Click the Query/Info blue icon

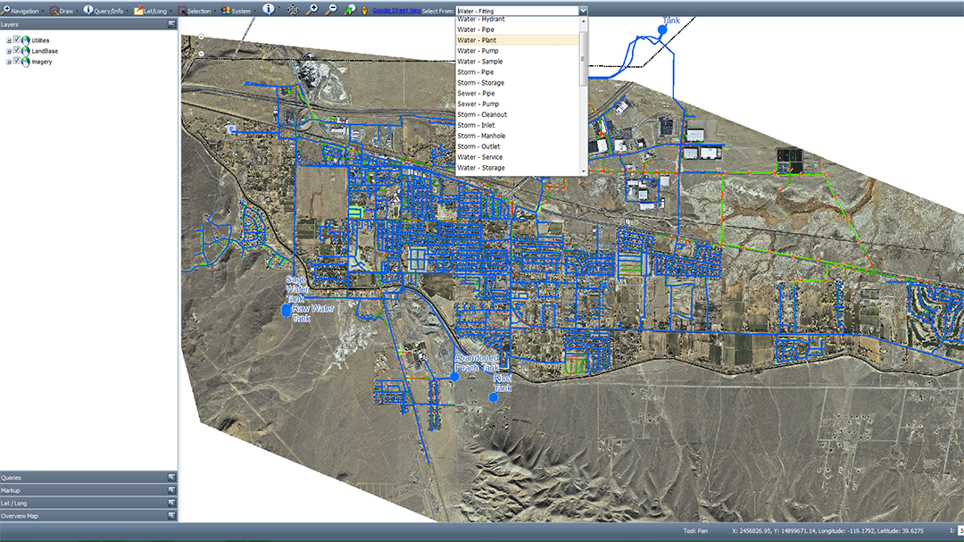pos(87,10)
